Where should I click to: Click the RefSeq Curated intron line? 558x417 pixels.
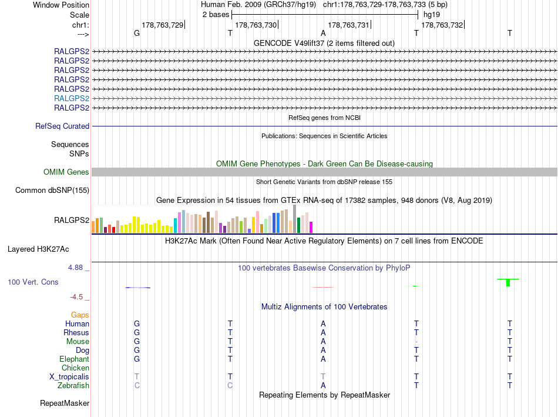point(324,126)
